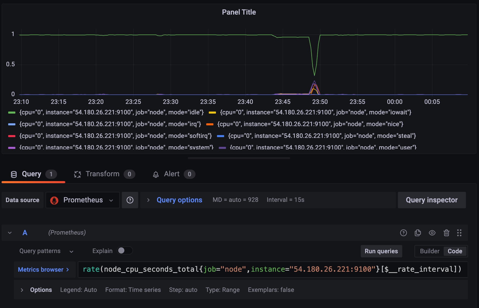Toggle query A visibility eye icon
The height and width of the screenshot is (308, 479).
(x=432, y=233)
